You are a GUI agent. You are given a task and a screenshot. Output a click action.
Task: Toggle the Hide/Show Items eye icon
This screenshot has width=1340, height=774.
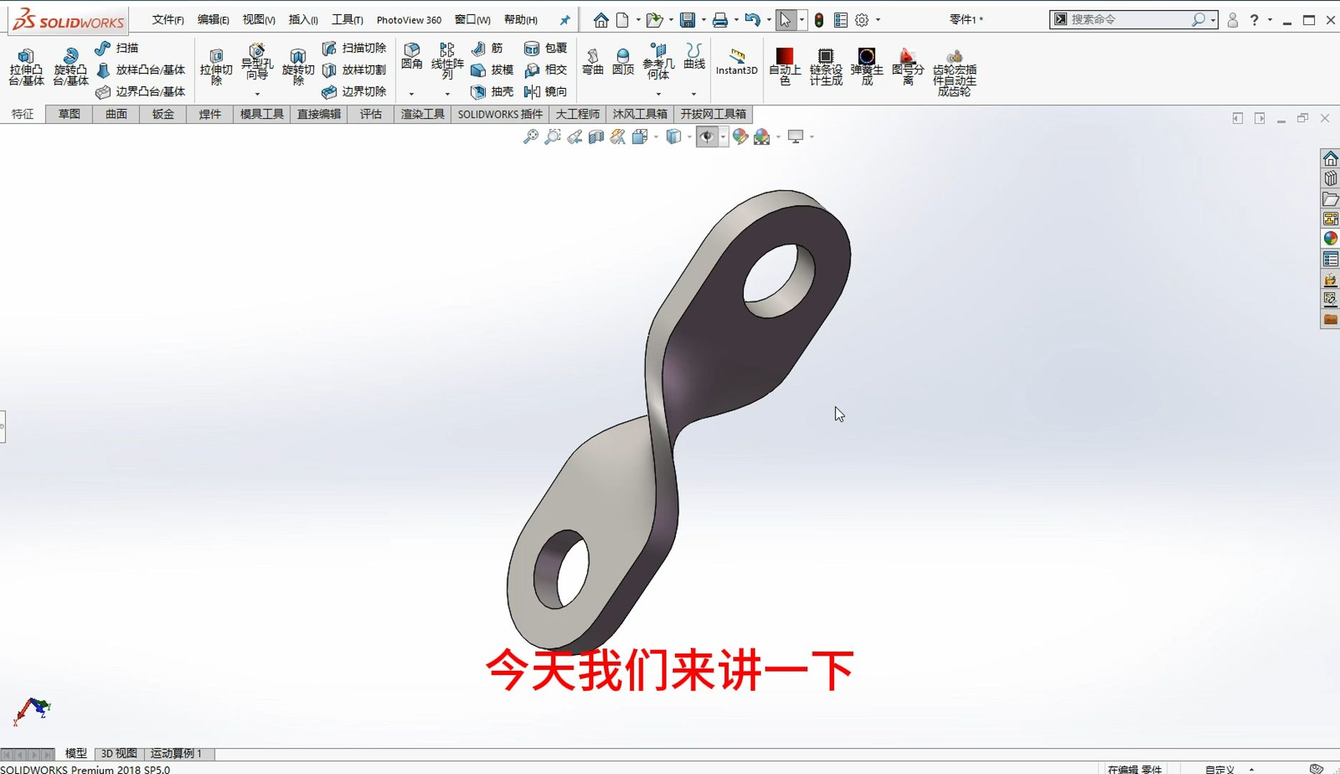(x=707, y=136)
